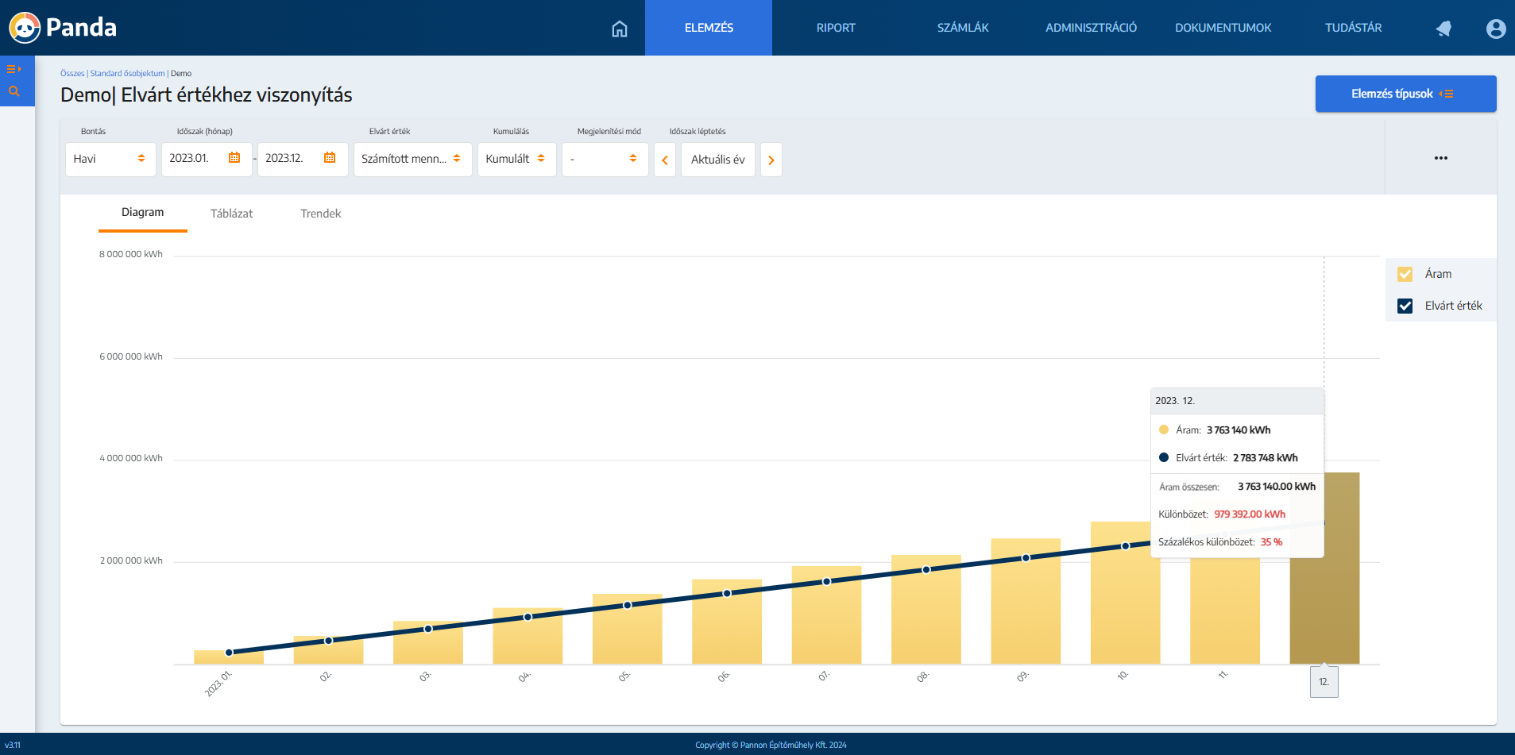The image size is (1515, 755).
Task: Click the sidebar search magnifier icon
Action: click(x=14, y=91)
